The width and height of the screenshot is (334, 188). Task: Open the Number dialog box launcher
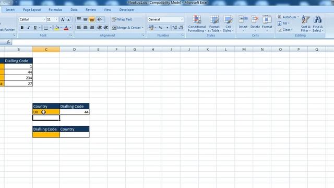pyautogui.click(x=183, y=36)
